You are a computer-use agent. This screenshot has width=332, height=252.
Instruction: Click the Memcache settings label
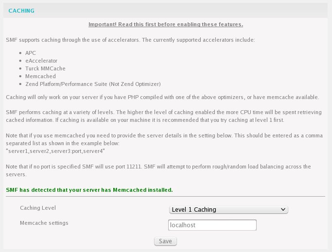click(x=44, y=223)
